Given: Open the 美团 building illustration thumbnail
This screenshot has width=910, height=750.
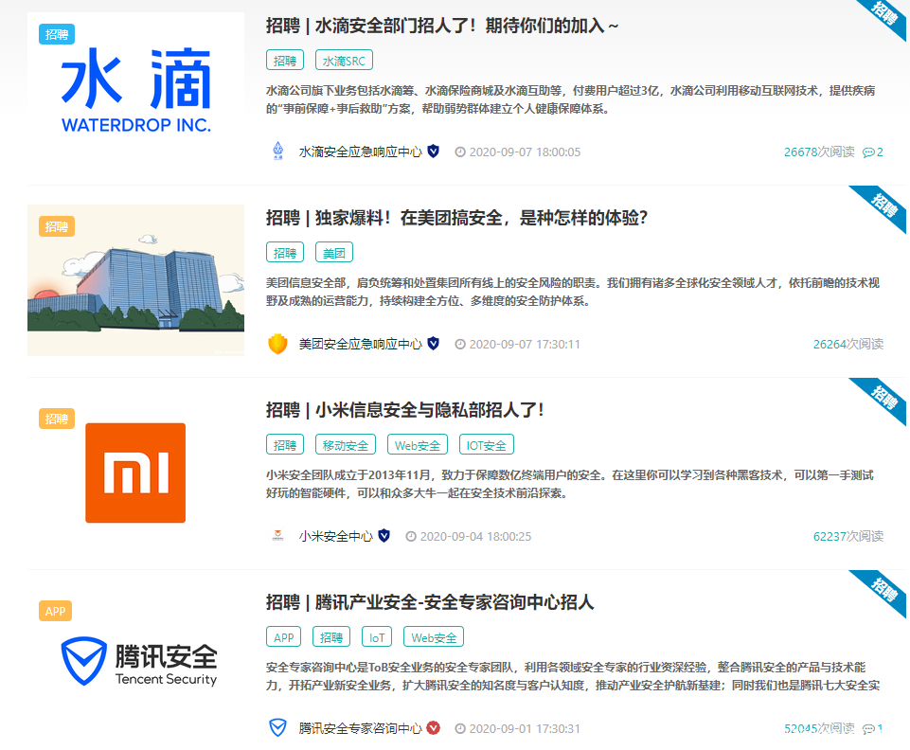Looking at the screenshot, I should (136, 280).
